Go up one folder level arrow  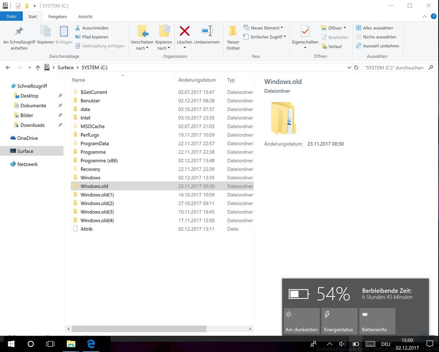(38, 68)
